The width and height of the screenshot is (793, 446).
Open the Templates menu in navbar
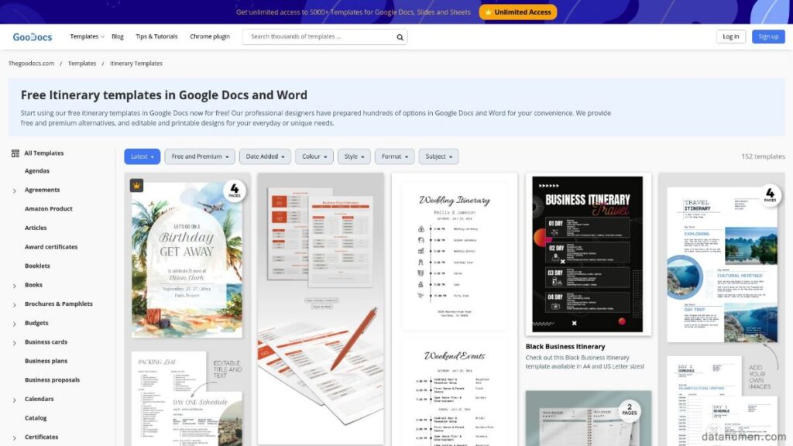[x=87, y=37]
